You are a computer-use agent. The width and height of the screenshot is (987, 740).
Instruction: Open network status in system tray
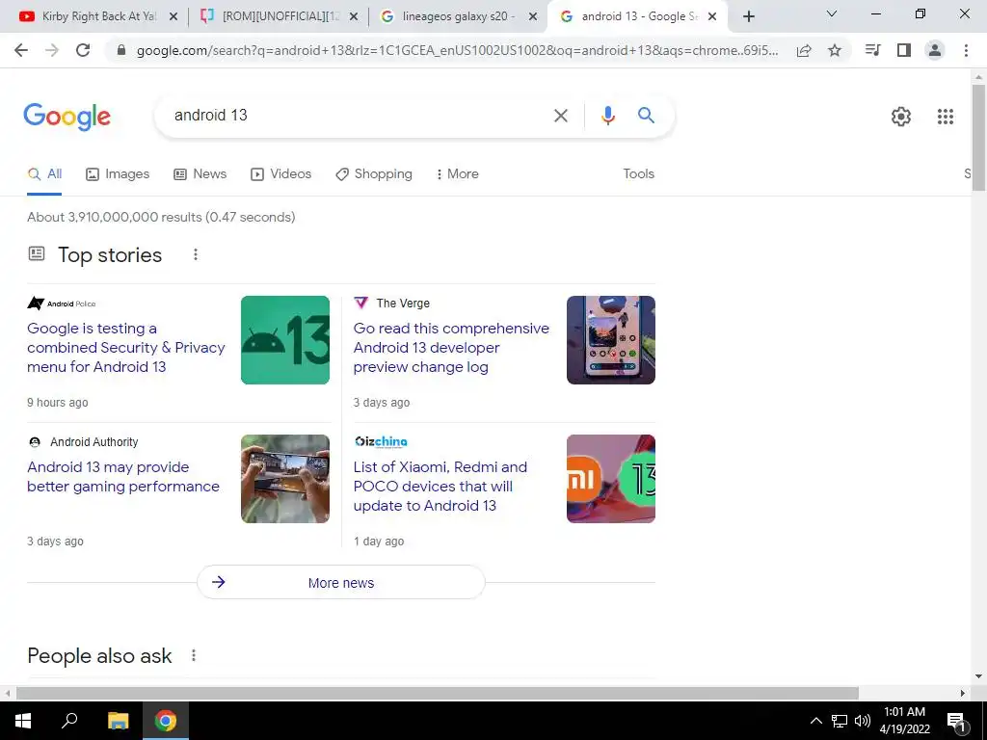coord(840,721)
